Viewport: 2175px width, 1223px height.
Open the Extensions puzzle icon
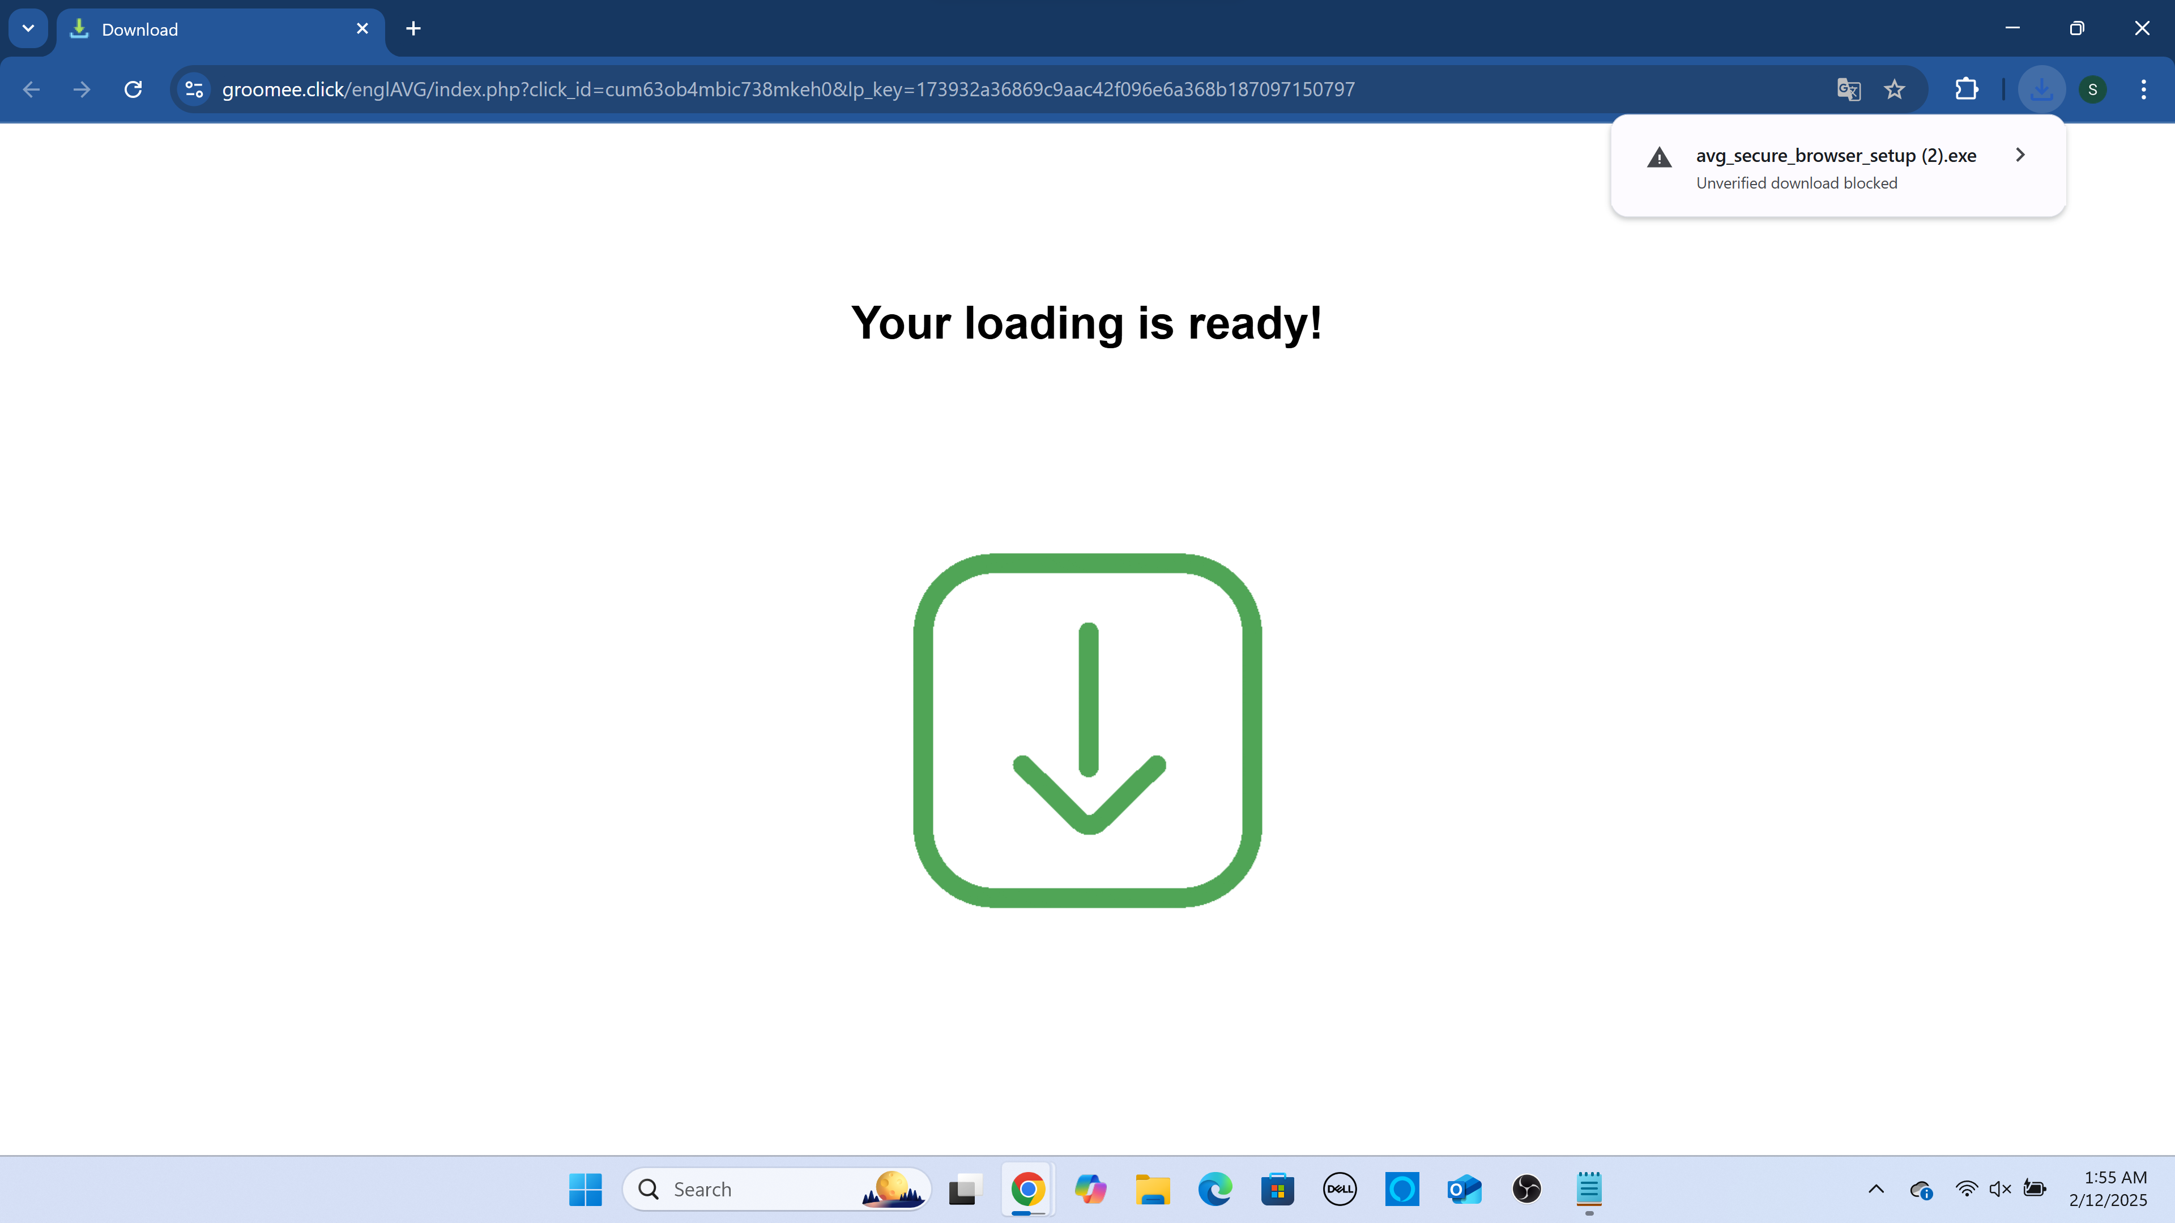pos(1967,89)
